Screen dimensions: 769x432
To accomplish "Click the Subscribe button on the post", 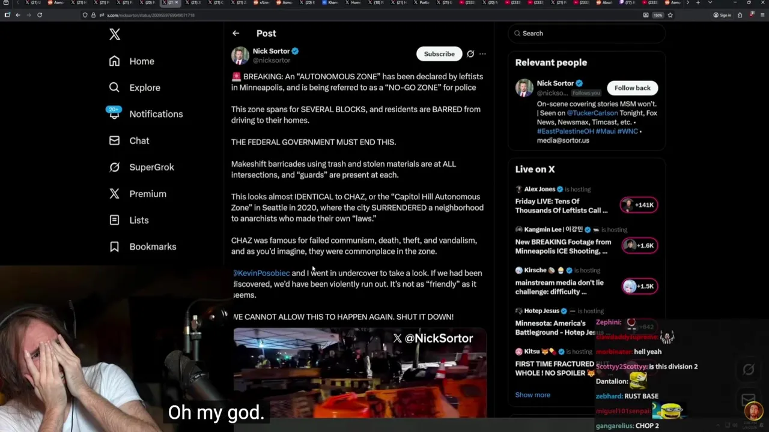I will pyautogui.click(x=439, y=54).
